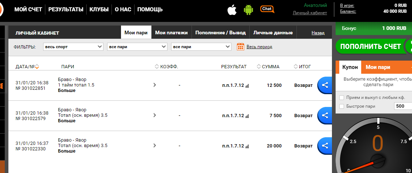The width and height of the screenshot is (412, 173).
Task: Open the Apple iOS app link
Action: (232, 10)
